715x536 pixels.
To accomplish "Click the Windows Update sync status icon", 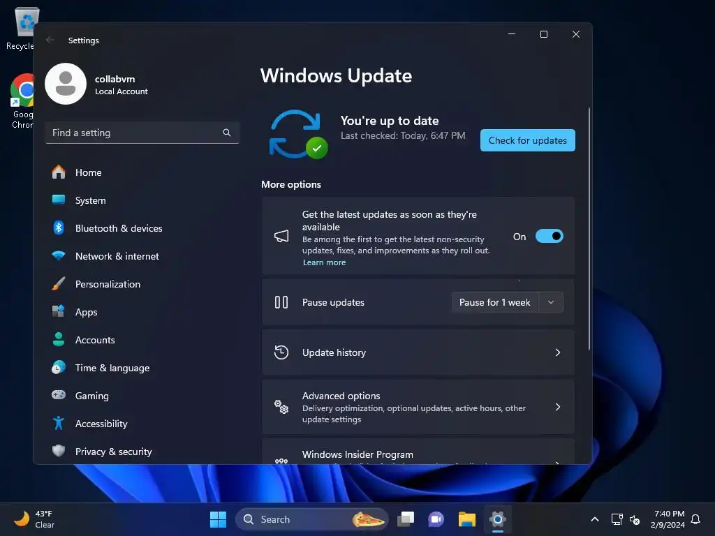I will [x=299, y=135].
